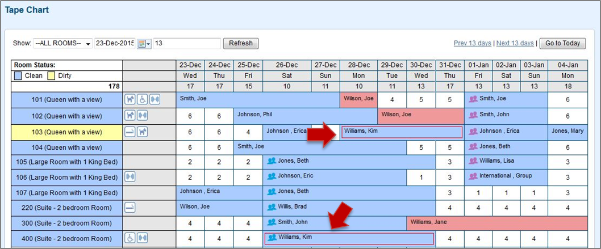Click the 04-Jan date column header
Screen dimensions: 601x249
[567, 65]
